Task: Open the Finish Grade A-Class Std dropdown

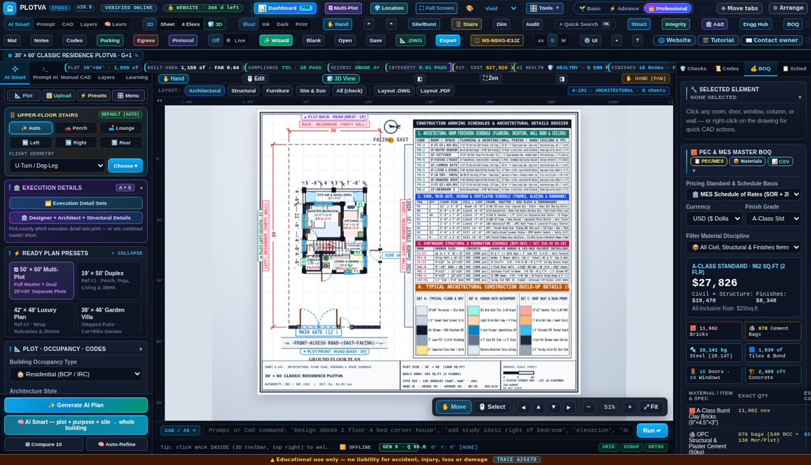Action: [x=773, y=219]
